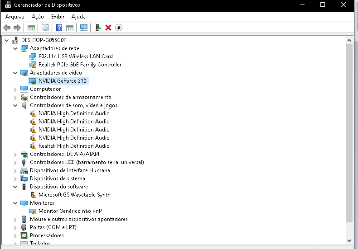Click the red X Uninstall device icon
This screenshot has height=249, width=358.
pos(108,28)
